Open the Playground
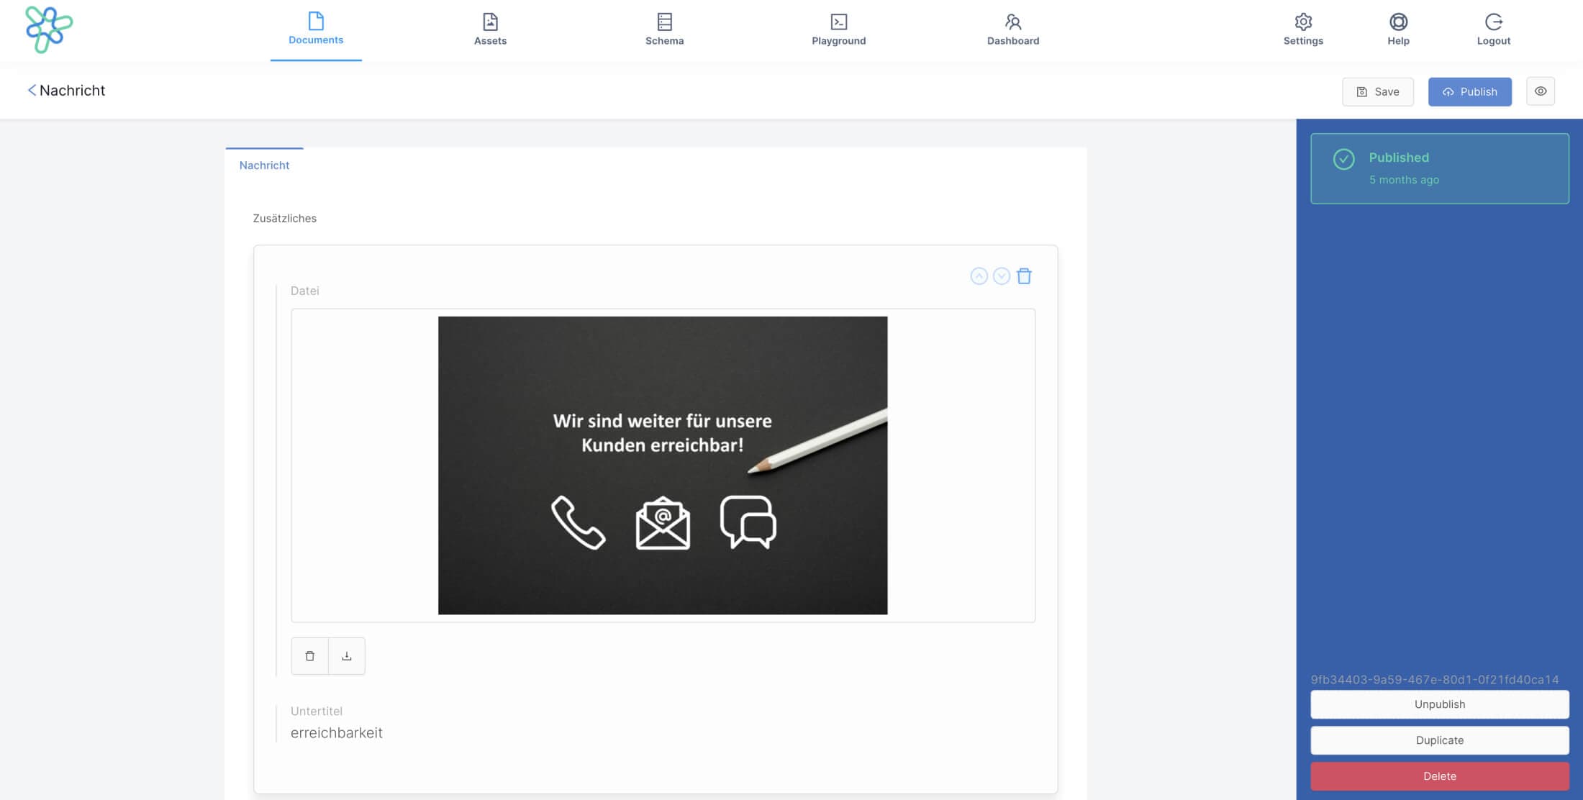 (838, 29)
